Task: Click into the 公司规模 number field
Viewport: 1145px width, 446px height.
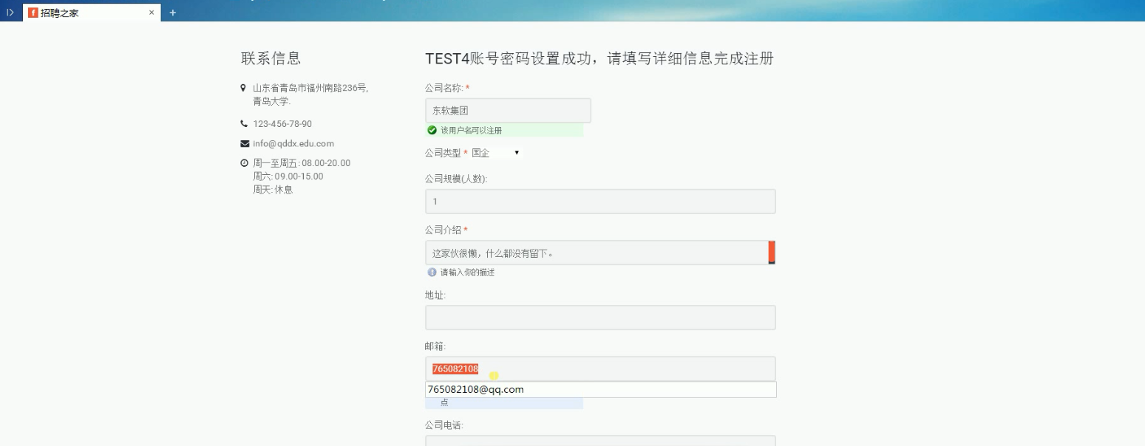Action: tap(600, 202)
